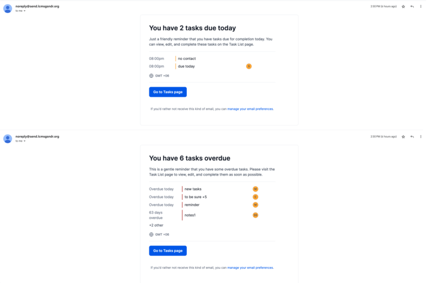Click the '+2 other' overdue tasks text
Viewport: 427px width, 283px height.
tap(156, 225)
